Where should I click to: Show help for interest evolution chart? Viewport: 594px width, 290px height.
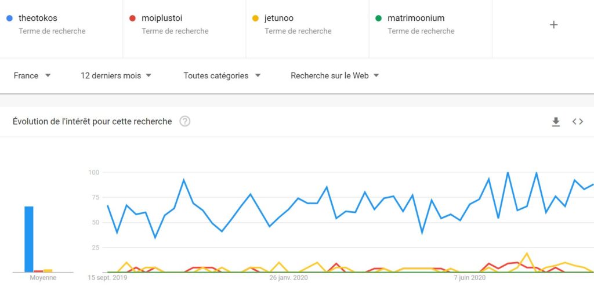[185, 122]
